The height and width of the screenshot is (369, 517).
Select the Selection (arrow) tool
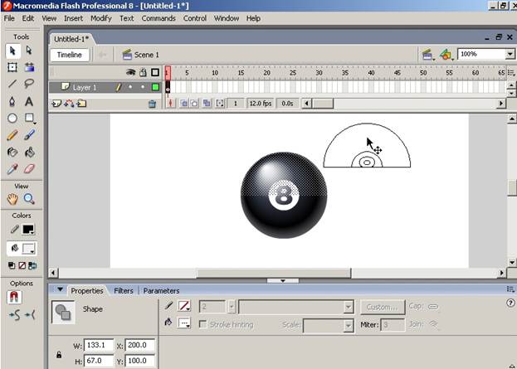click(12, 51)
